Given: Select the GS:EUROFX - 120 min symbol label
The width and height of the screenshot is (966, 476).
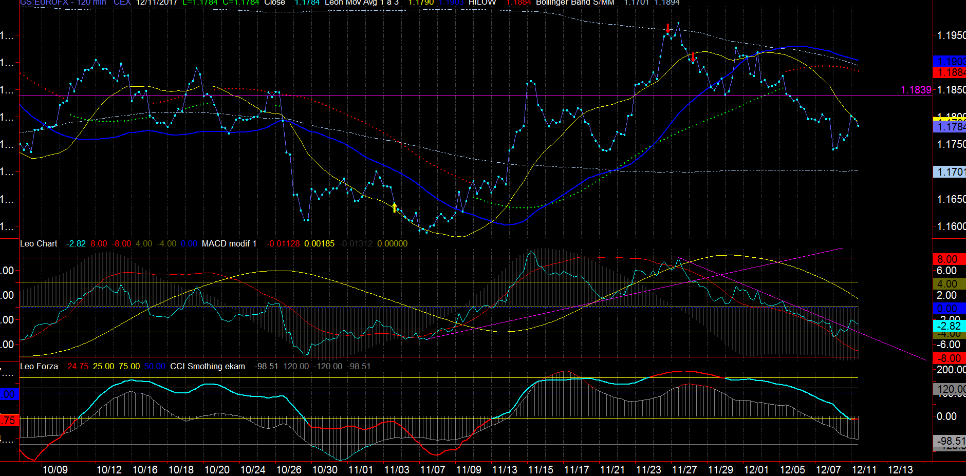Looking at the screenshot, I should click(x=63, y=3).
